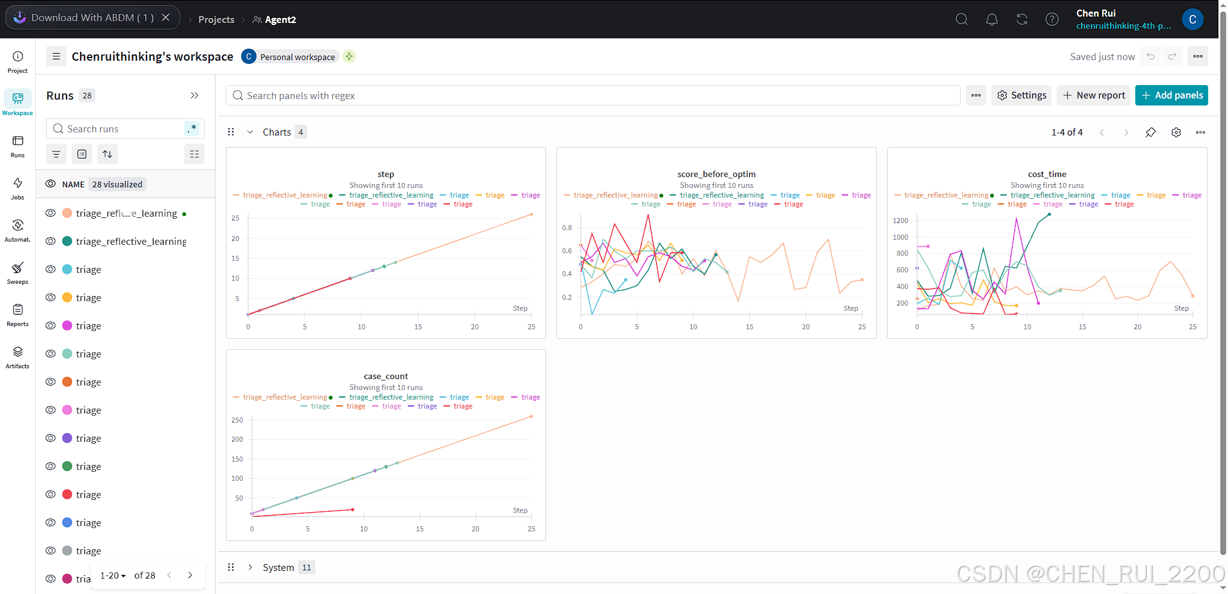Viewport: 1228px width, 594px height.
Task: Open Charts section more options menu
Action: coord(1200,132)
